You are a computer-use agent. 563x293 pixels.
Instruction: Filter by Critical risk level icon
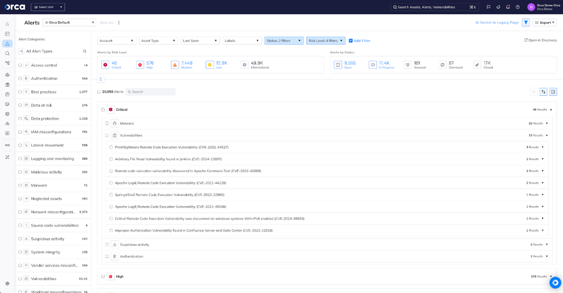105,65
